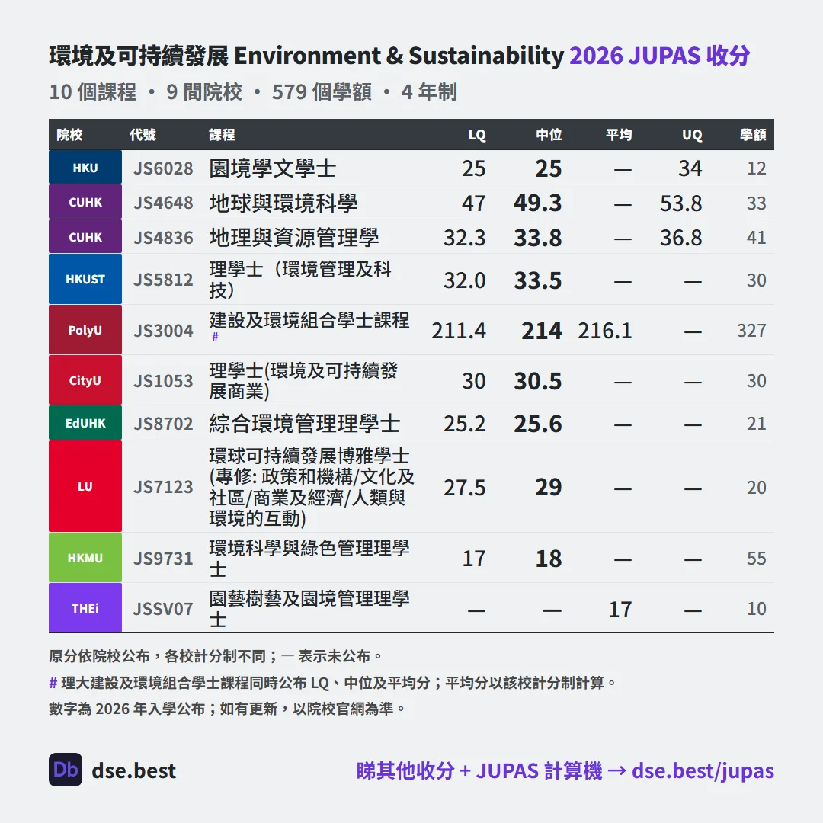The width and height of the screenshot is (823, 823).
Task: Click the HKMU institution badge
Action: pos(85,558)
